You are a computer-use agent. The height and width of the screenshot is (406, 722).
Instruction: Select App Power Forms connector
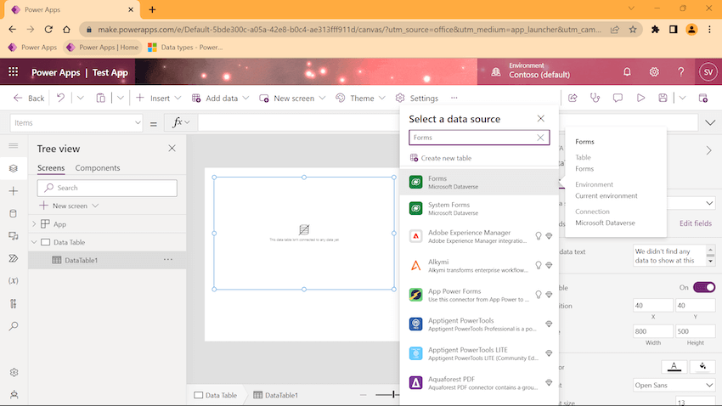pos(479,295)
